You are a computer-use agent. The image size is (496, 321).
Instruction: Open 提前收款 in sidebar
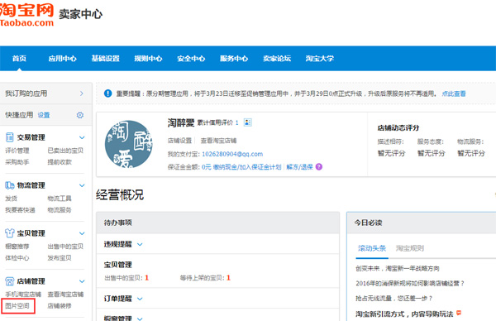(x=60, y=162)
